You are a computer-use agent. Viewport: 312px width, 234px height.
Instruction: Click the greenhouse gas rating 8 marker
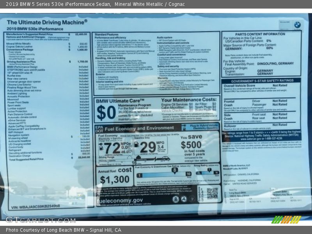pos(175,170)
